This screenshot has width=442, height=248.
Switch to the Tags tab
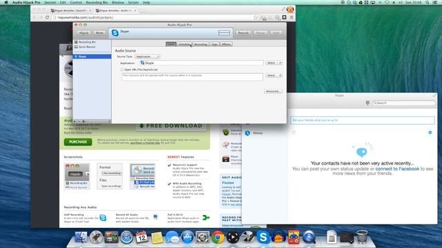[215, 44]
